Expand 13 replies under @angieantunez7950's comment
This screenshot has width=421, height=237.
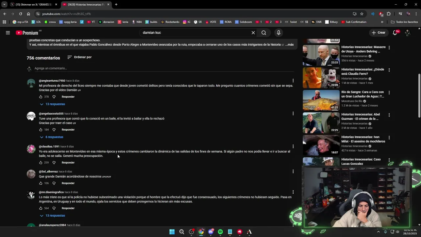point(52,104)
